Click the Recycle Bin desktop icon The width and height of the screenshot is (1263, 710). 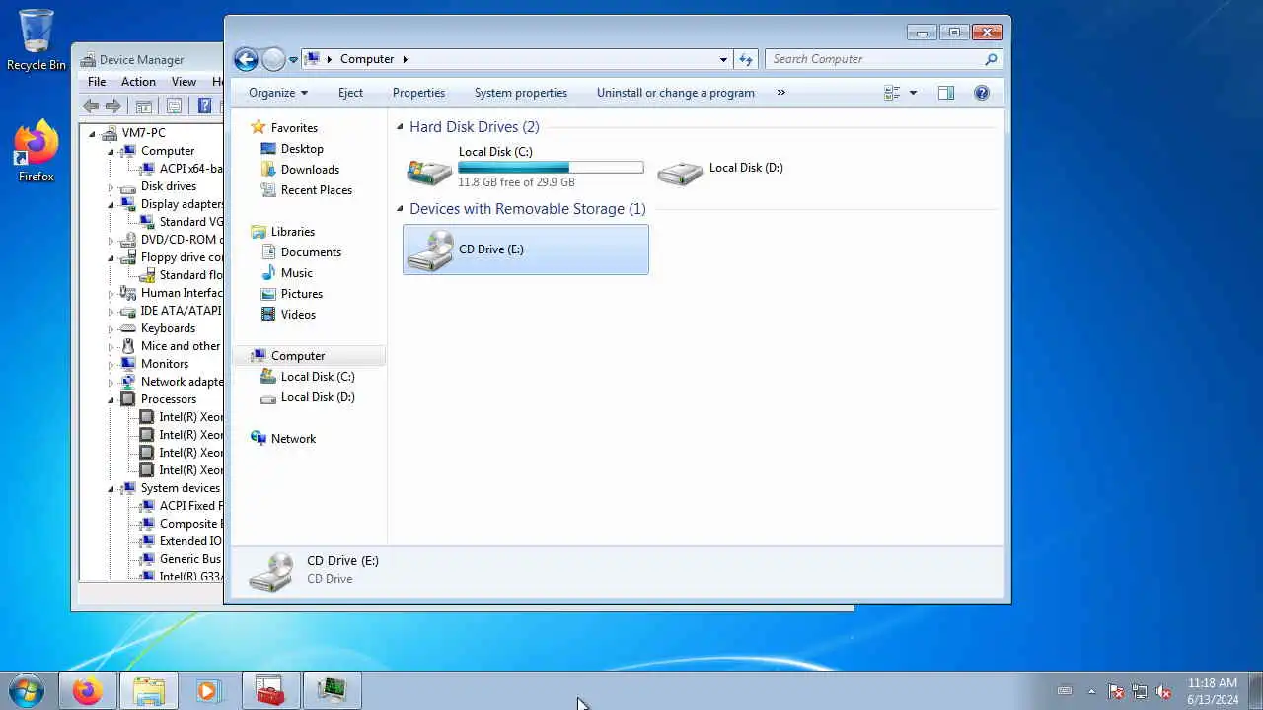[37, 40]
